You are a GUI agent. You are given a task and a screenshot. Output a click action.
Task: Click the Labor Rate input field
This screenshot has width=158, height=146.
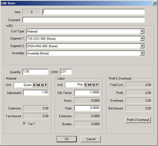(87, 108)
